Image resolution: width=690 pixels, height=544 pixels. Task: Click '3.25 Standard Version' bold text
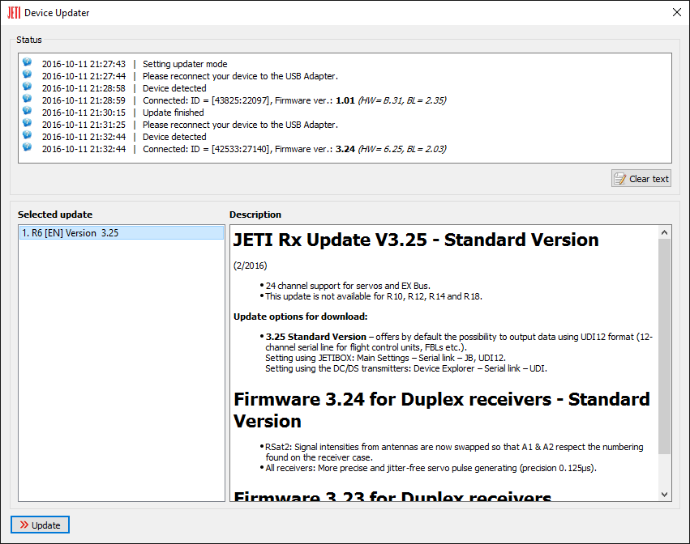pos(316,337)
